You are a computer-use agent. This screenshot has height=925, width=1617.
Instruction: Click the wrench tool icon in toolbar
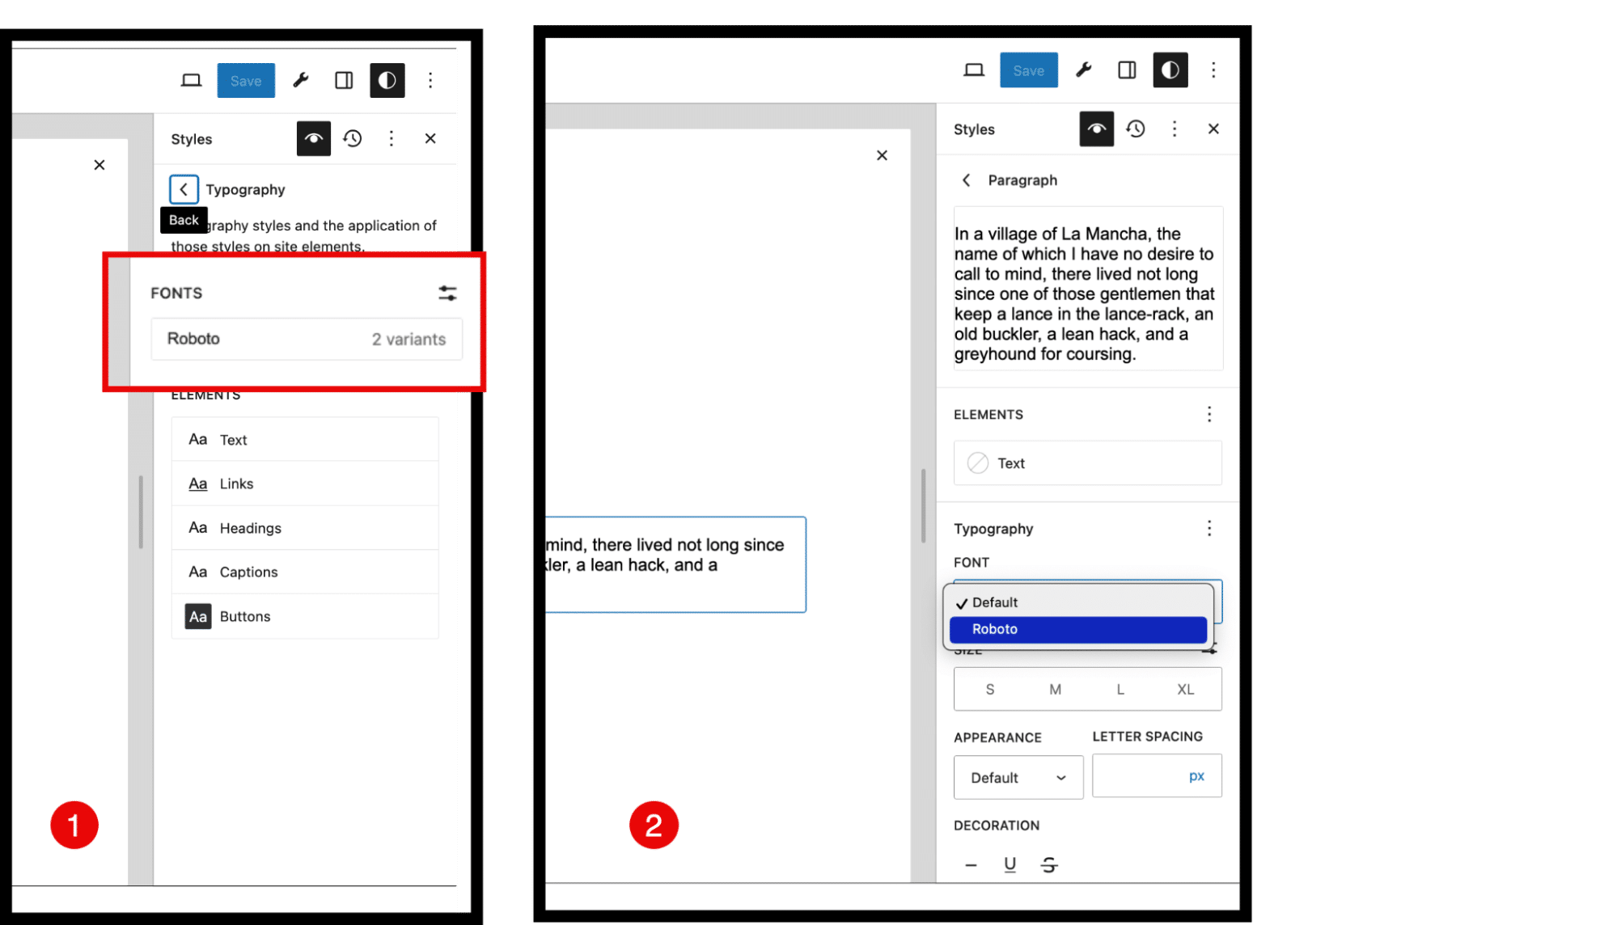[x=300, y=81]
